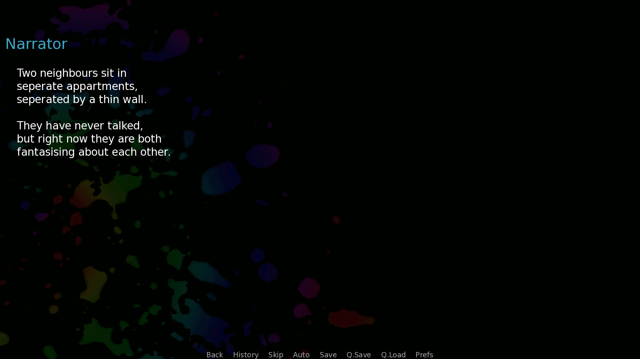Screen dimensions: 640x359
Task: Click the dark red paint splatter near bottom
Action: coord(351,318)
